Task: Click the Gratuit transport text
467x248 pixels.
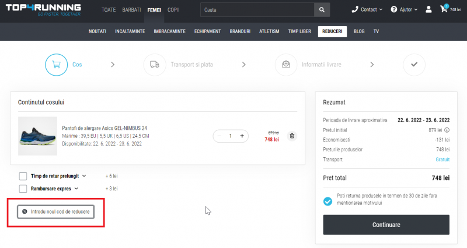Action: click(442, 160)
